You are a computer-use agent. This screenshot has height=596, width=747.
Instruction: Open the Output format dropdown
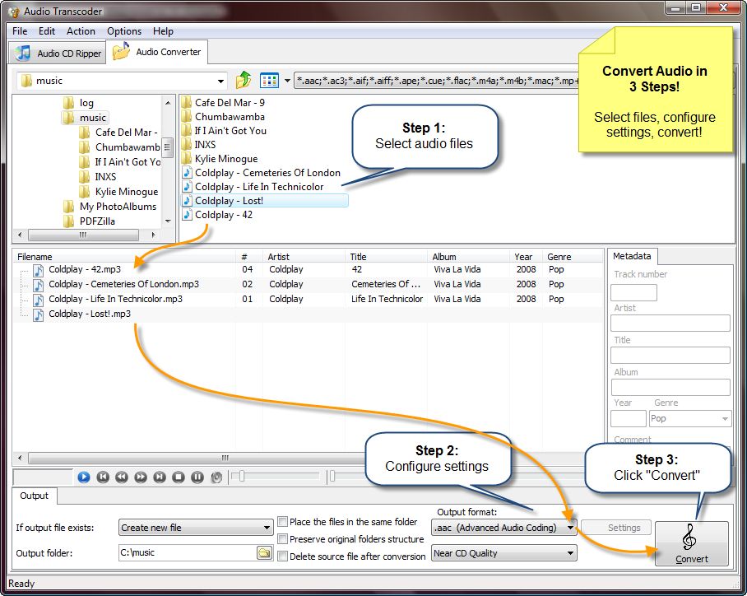pyautogui.click(x=571, y=527)
